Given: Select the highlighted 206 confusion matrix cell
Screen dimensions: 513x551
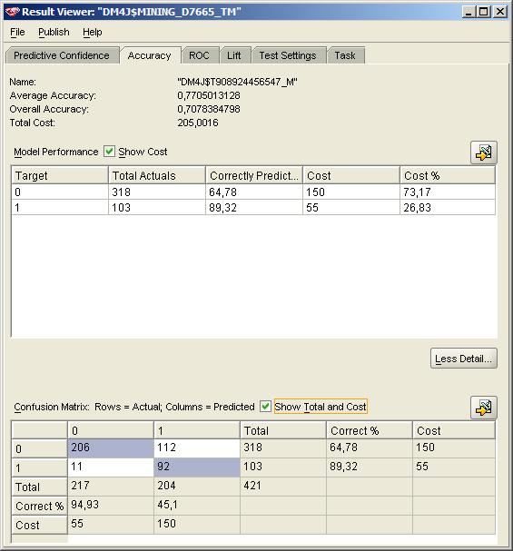Looking at the screenshot, I should coord(111,448).
